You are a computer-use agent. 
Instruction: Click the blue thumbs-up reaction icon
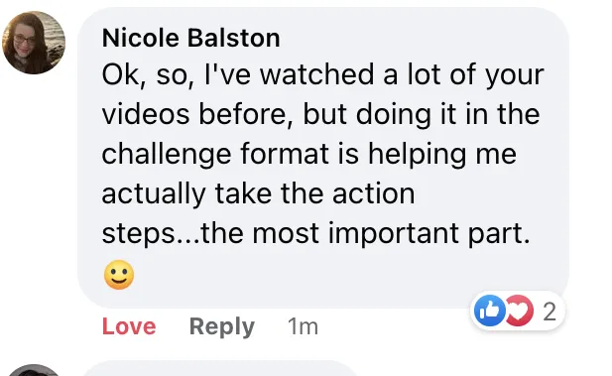[x=489, y=311]
